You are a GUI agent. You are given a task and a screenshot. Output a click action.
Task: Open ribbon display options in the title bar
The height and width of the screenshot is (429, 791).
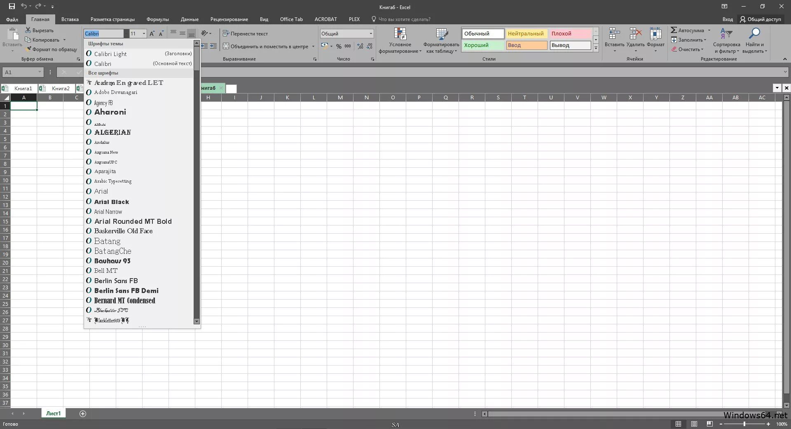tap(724, 6)
